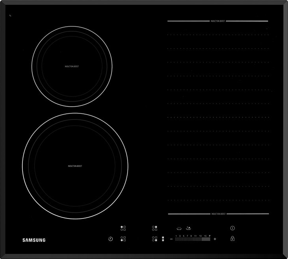Touch the large lower-left round induction zone
This screenshot has width=288, height=259.
pos(75,166)
